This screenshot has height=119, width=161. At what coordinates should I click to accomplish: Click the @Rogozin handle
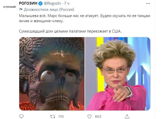tap(52, 3)
